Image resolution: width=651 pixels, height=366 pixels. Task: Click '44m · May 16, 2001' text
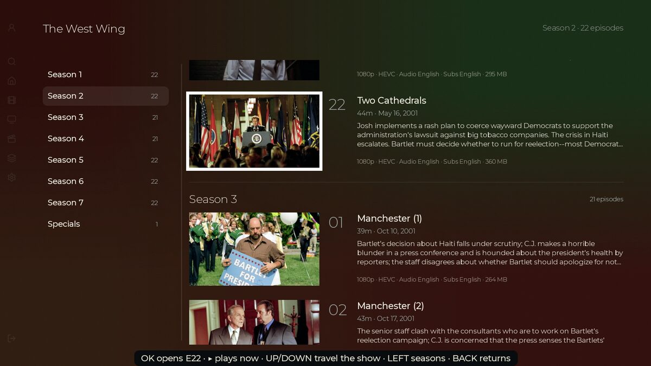pyautogui.click(x=387, y=113)
